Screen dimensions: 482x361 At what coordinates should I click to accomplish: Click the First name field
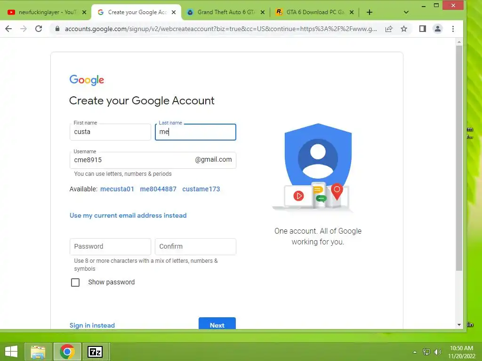coord(110,132)
